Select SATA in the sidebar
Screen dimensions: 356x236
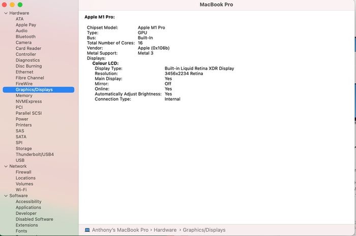(21, 137)
